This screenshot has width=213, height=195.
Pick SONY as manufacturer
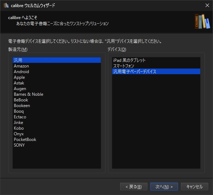[x=57, y=145]
